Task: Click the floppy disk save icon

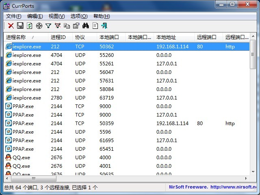Action: tap(20, 26)
